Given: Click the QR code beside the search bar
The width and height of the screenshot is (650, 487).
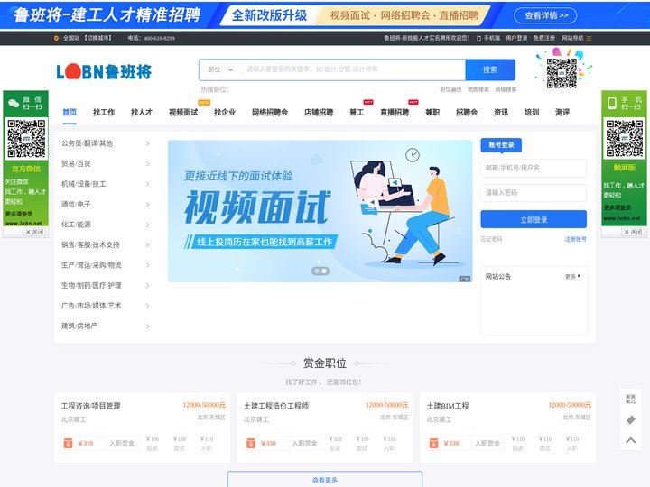Looking at the screenshot, I should 562,73.
